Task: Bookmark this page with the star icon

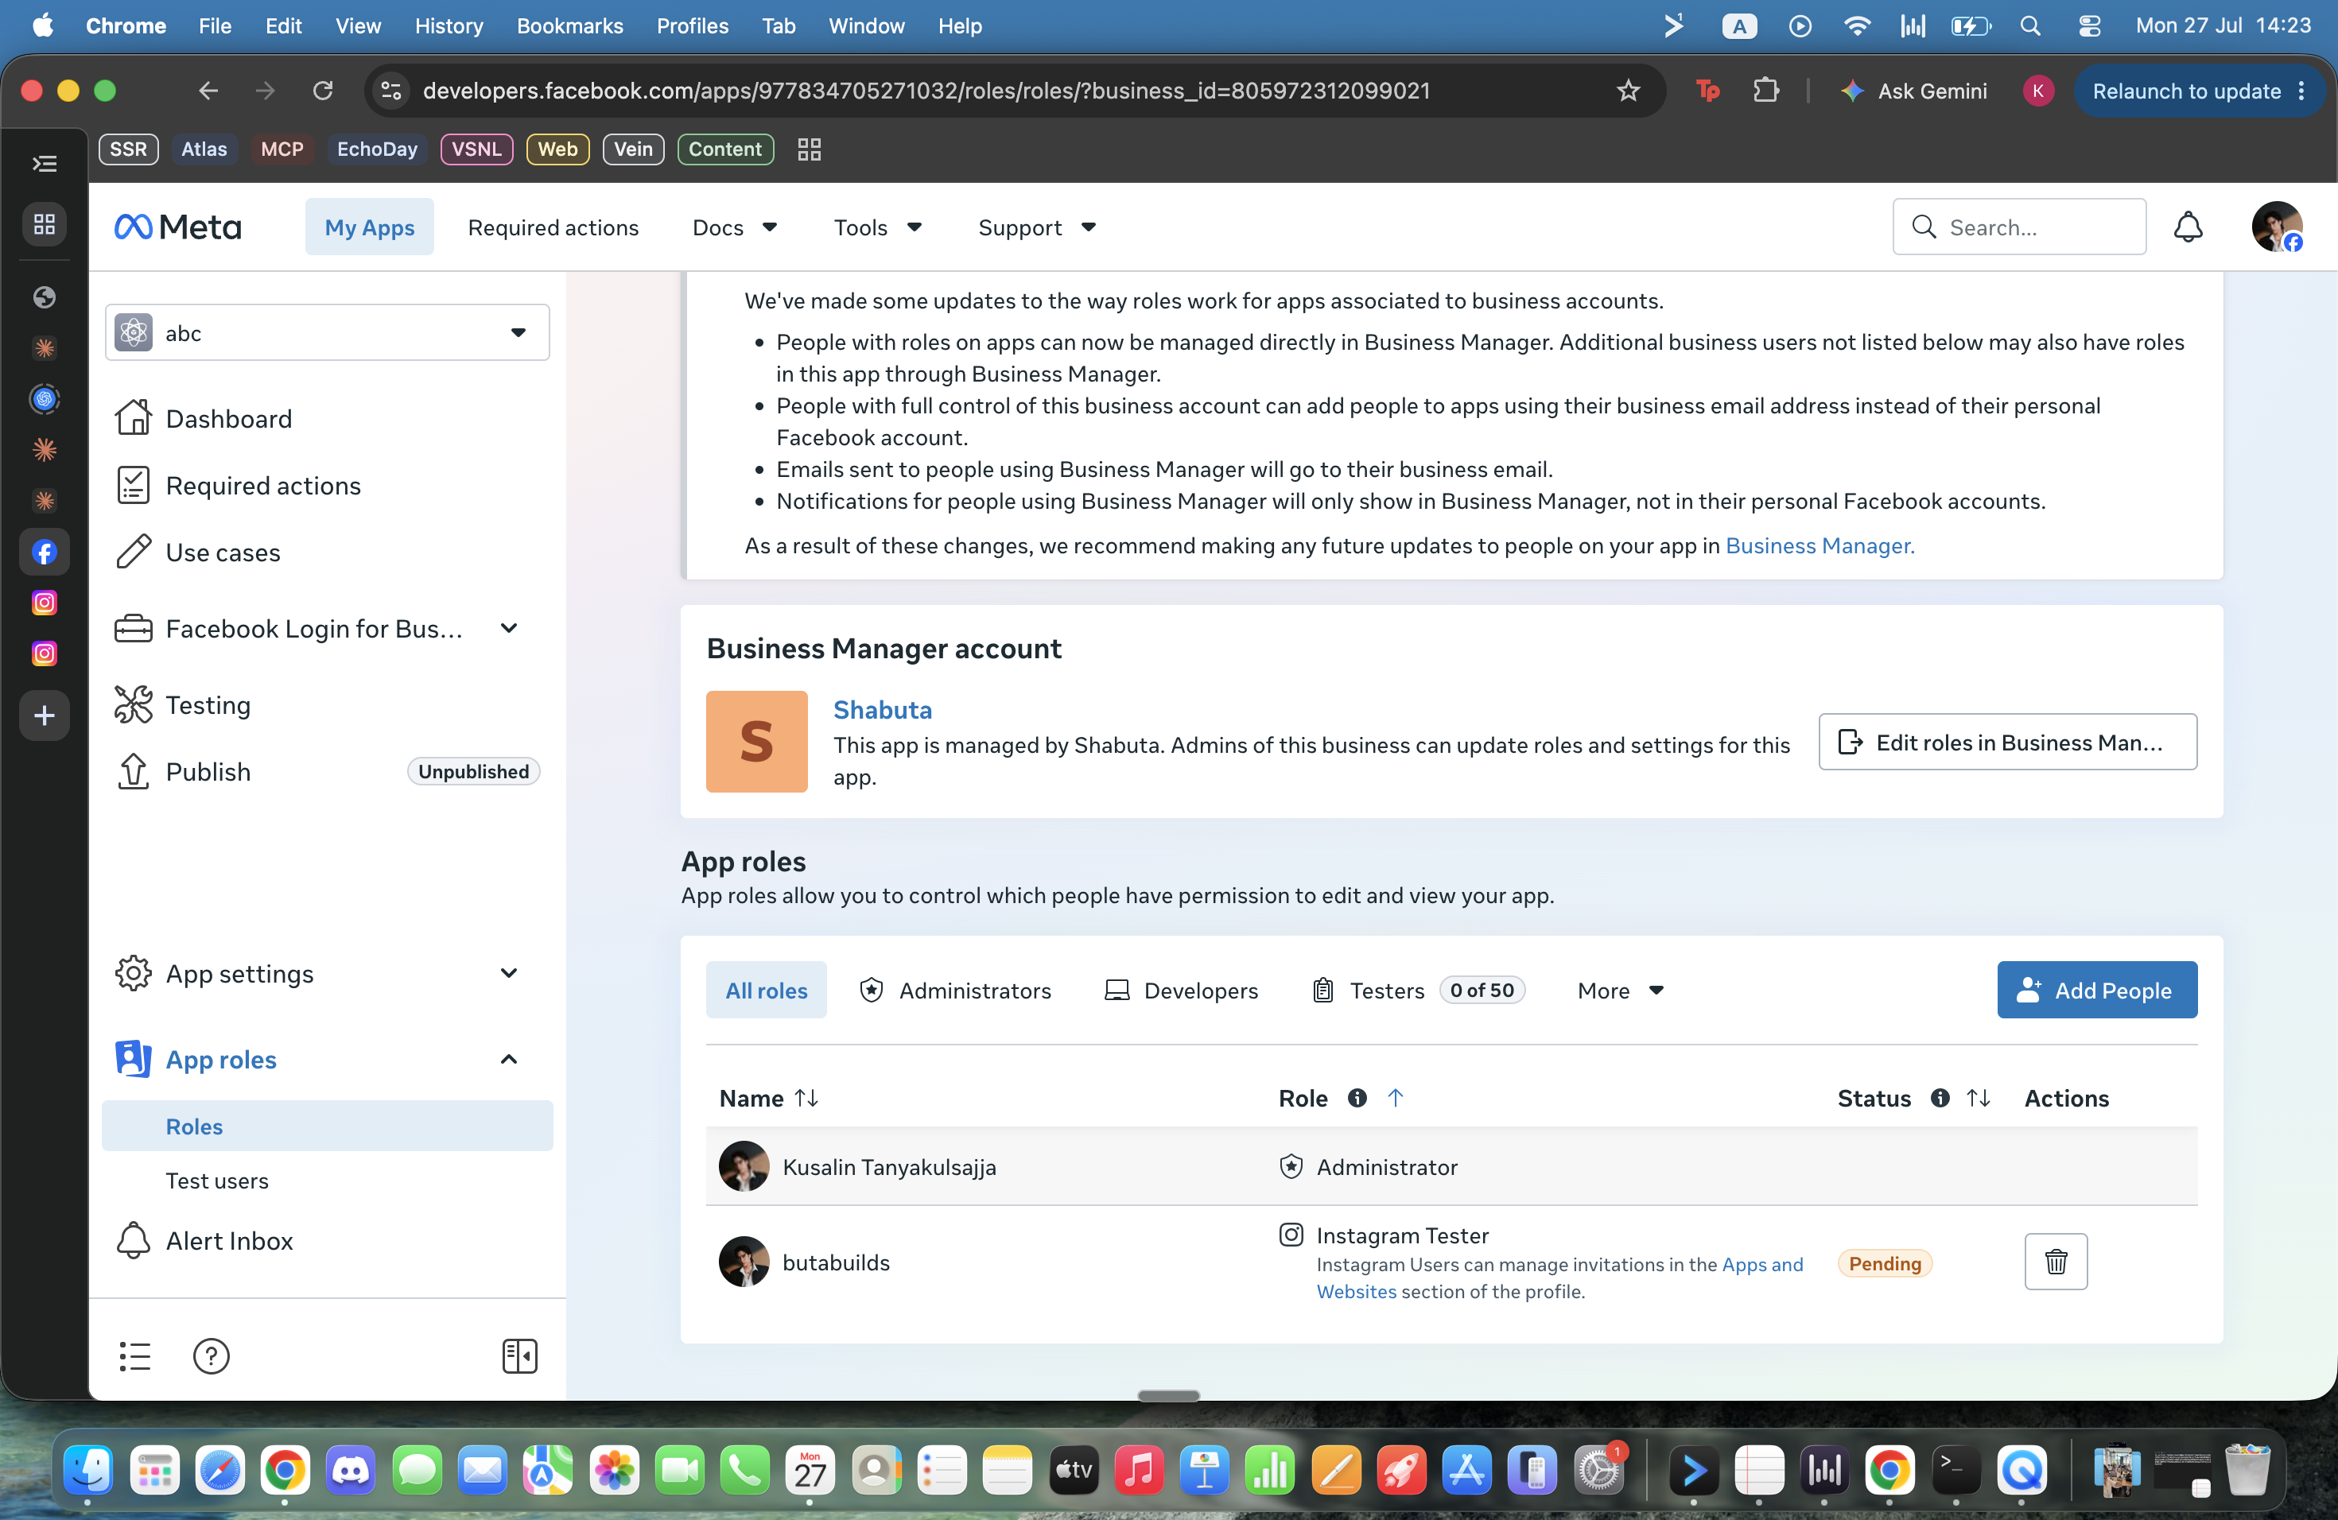Action: pyautogui.click(x=1628, y=91)
